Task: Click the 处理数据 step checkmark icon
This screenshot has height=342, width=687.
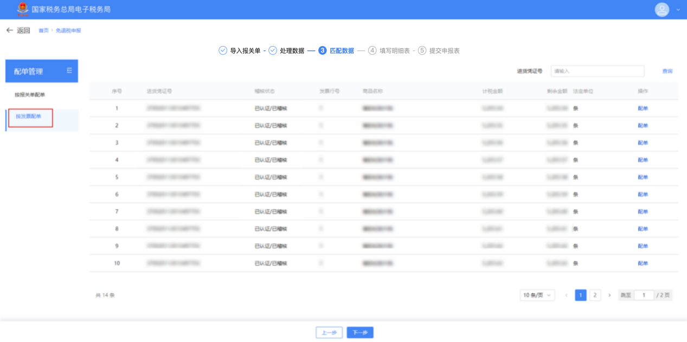Action: click(272, 50)
